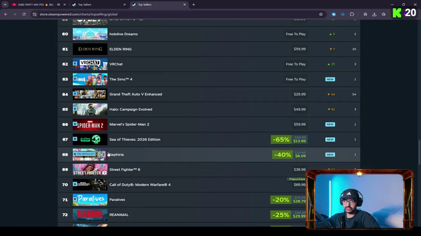Click the NEW badge on Spider-Man 2 row

pos(330,124)
